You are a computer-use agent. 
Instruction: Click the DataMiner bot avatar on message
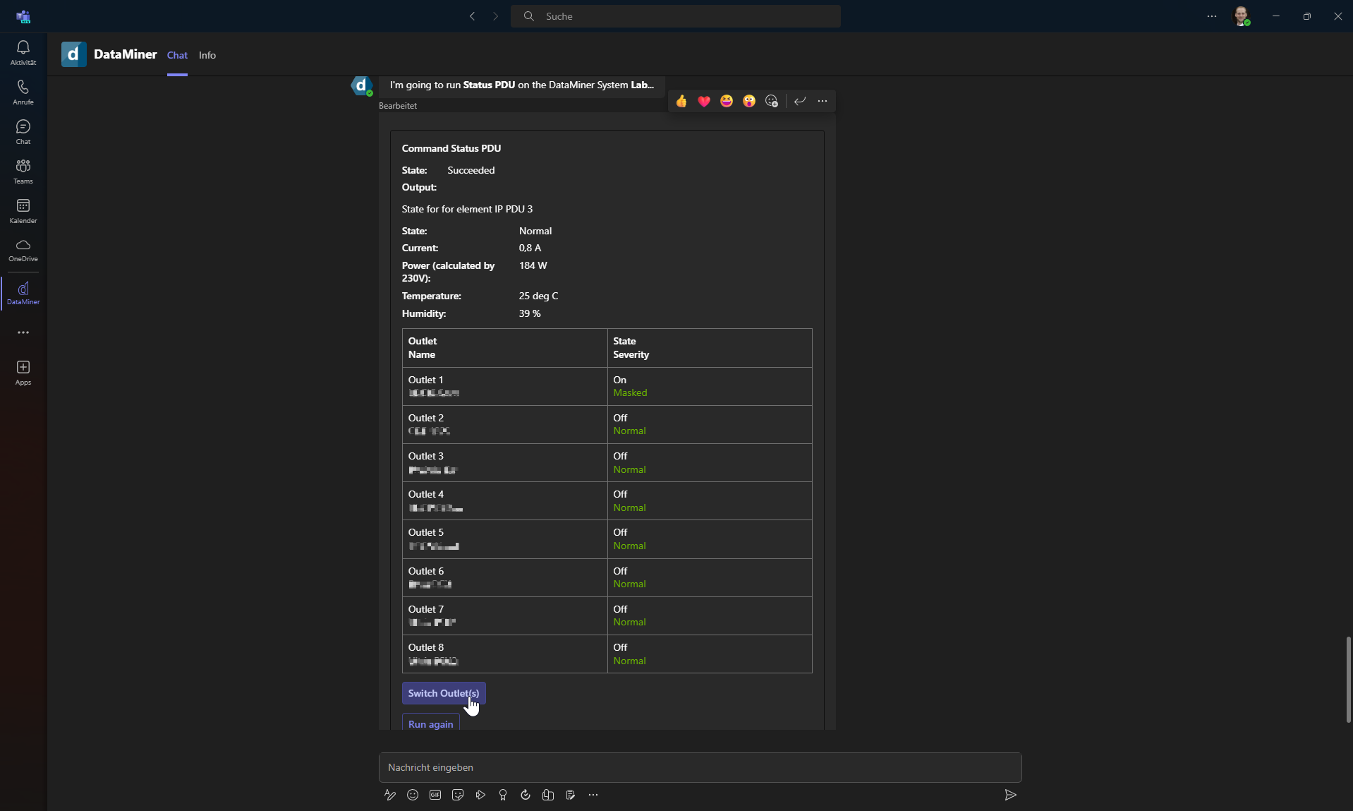pos(361,85)
